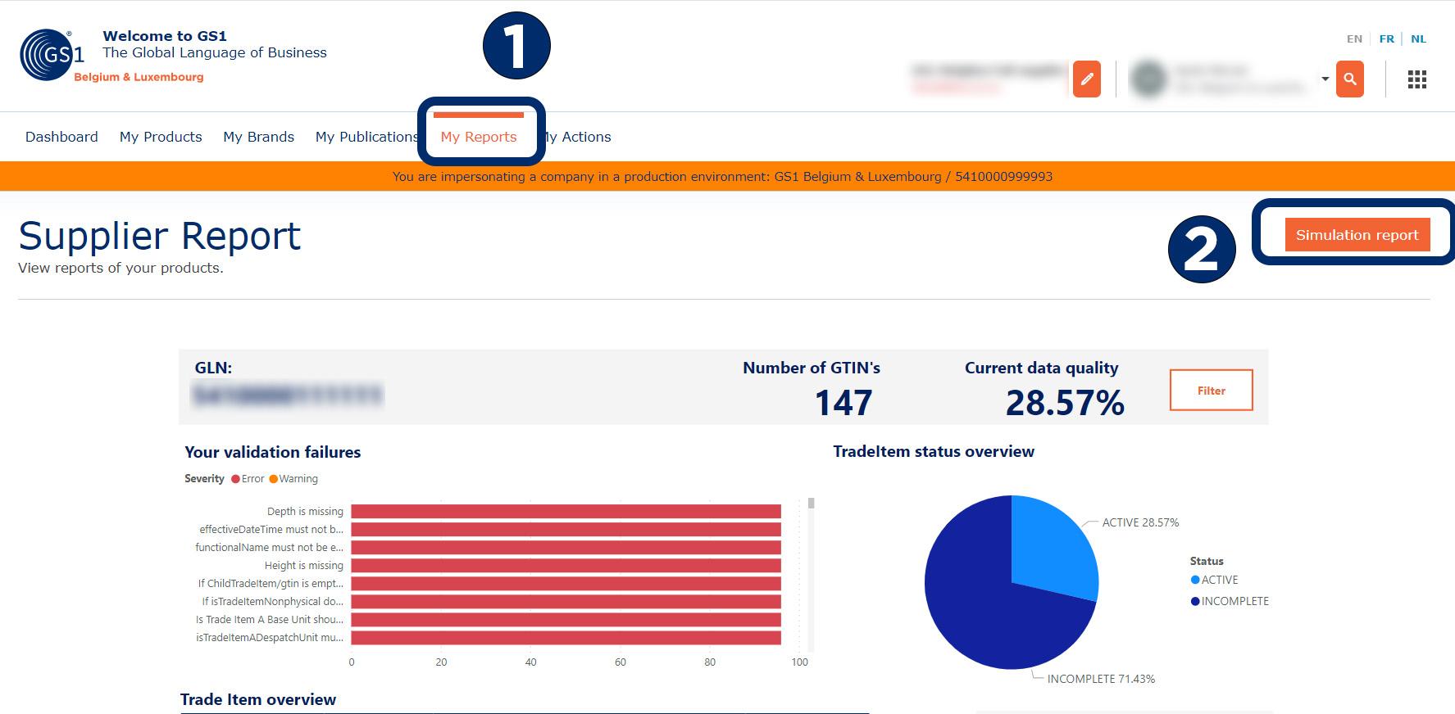Open the My Reports tab

tap(479, 137)
